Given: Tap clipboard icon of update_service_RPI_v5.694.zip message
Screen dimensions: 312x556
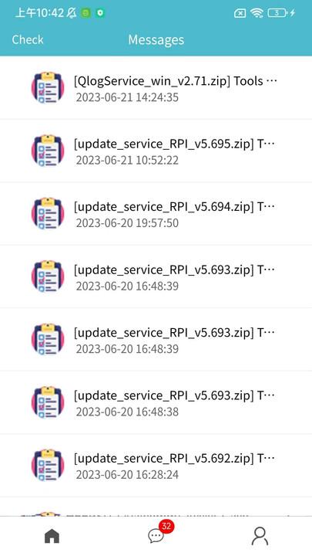Looking at the screenshot, I should pyautogui.click(x=48, y=214).
